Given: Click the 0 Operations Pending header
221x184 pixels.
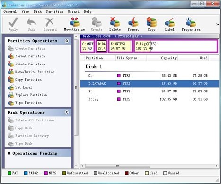Looking at the screenshot, I should (38, 153).
